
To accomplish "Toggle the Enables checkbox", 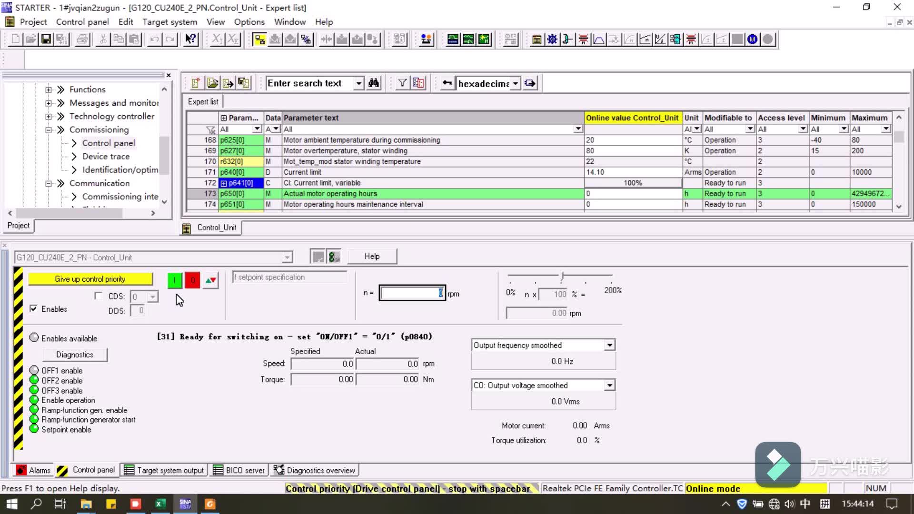I will click(33, 309).
